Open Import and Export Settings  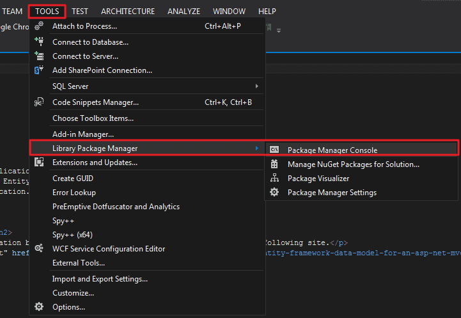point(100,279)
